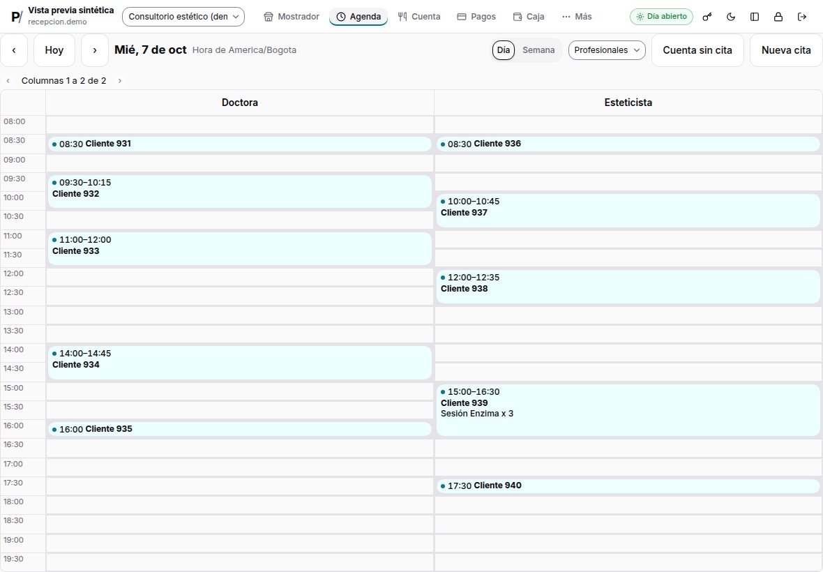Open the Caja section
Image resolution: width=823 pixels, height=572 pixels.
(x=529, y=17)
